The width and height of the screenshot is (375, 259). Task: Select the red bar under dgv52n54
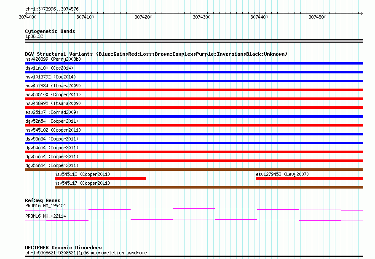[x=194, y=125]
